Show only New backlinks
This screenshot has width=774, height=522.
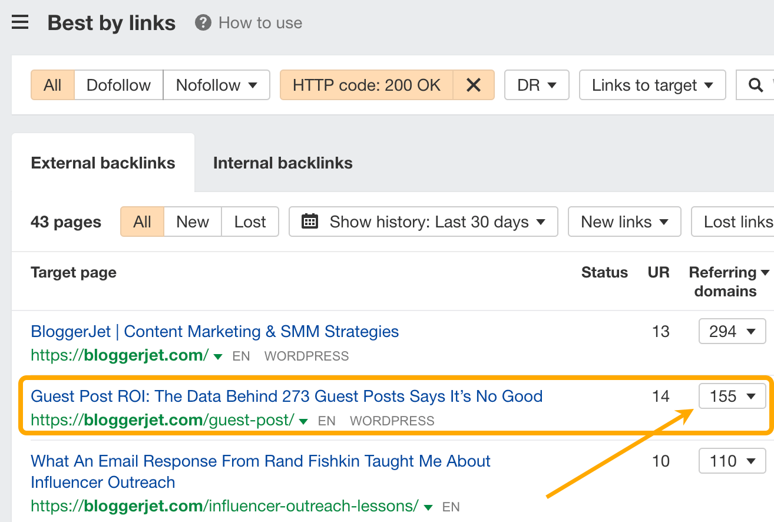click(x=192, y=222)
